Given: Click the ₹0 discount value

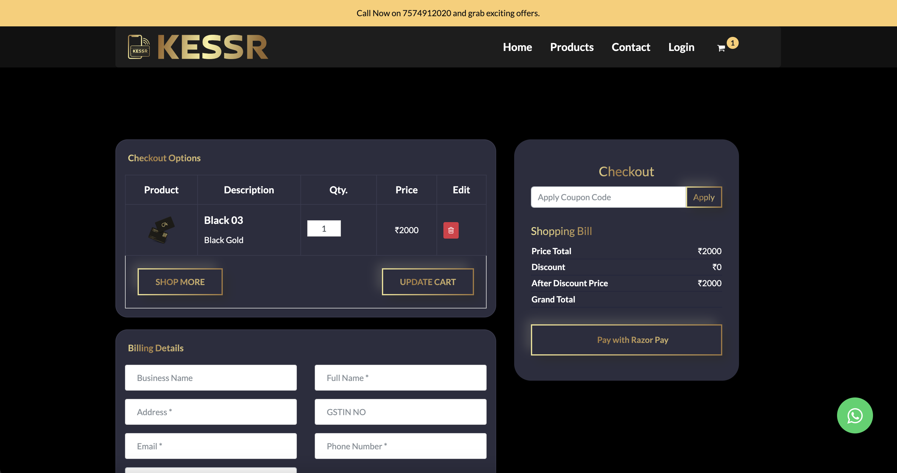Looking at the screenshot, I should click(x=717, y=267).
